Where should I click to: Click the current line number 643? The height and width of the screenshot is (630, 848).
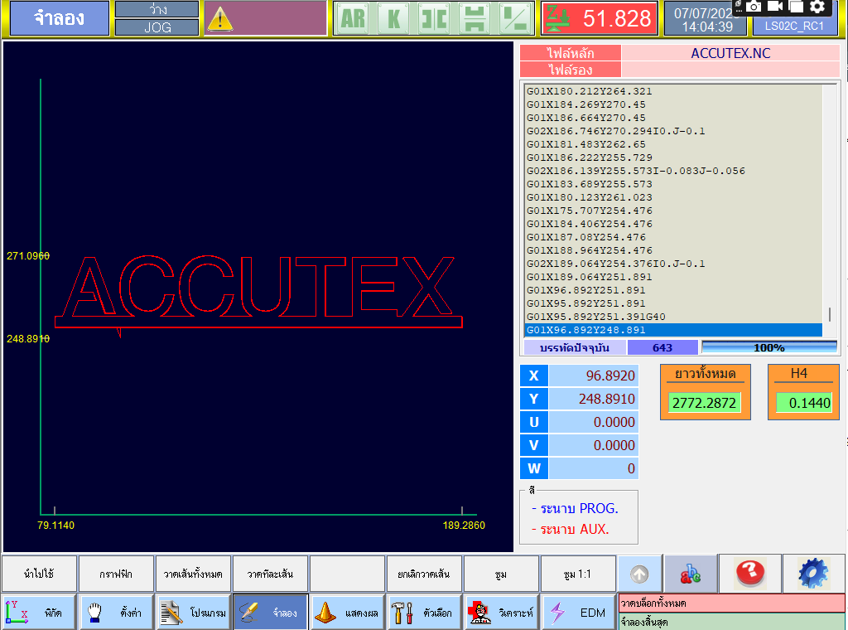[662, 347]
